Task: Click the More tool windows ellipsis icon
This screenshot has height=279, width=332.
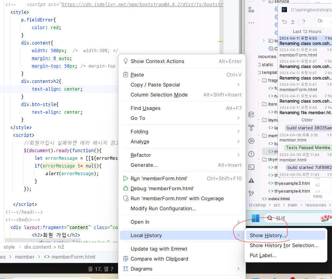Action: click(x=251, y=23)
